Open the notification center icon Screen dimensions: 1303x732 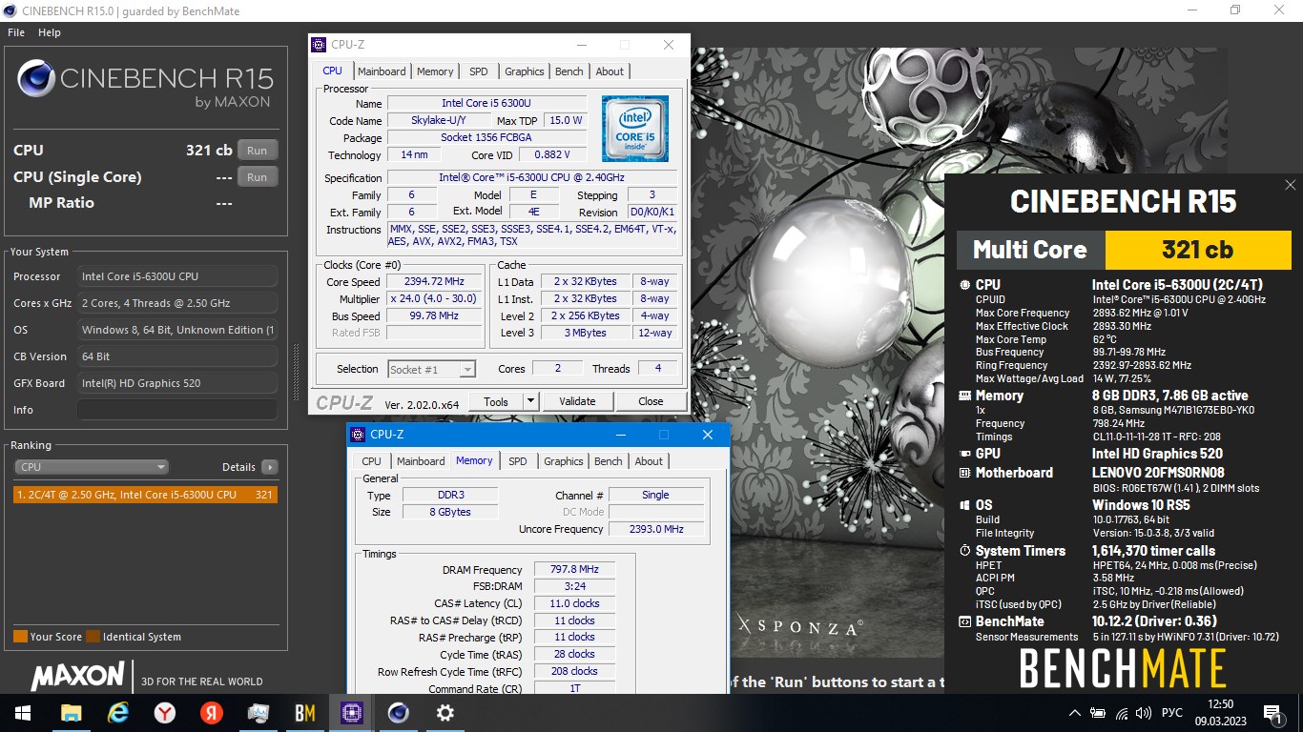pos(1272,713)
